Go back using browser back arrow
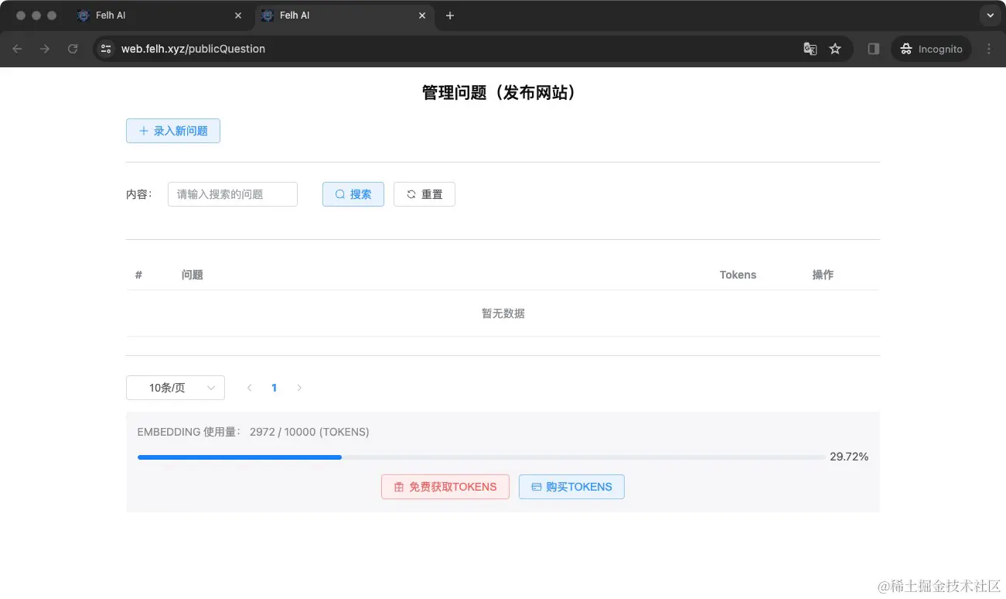Viewport: 1006px width, 599px height. [17, 49]
